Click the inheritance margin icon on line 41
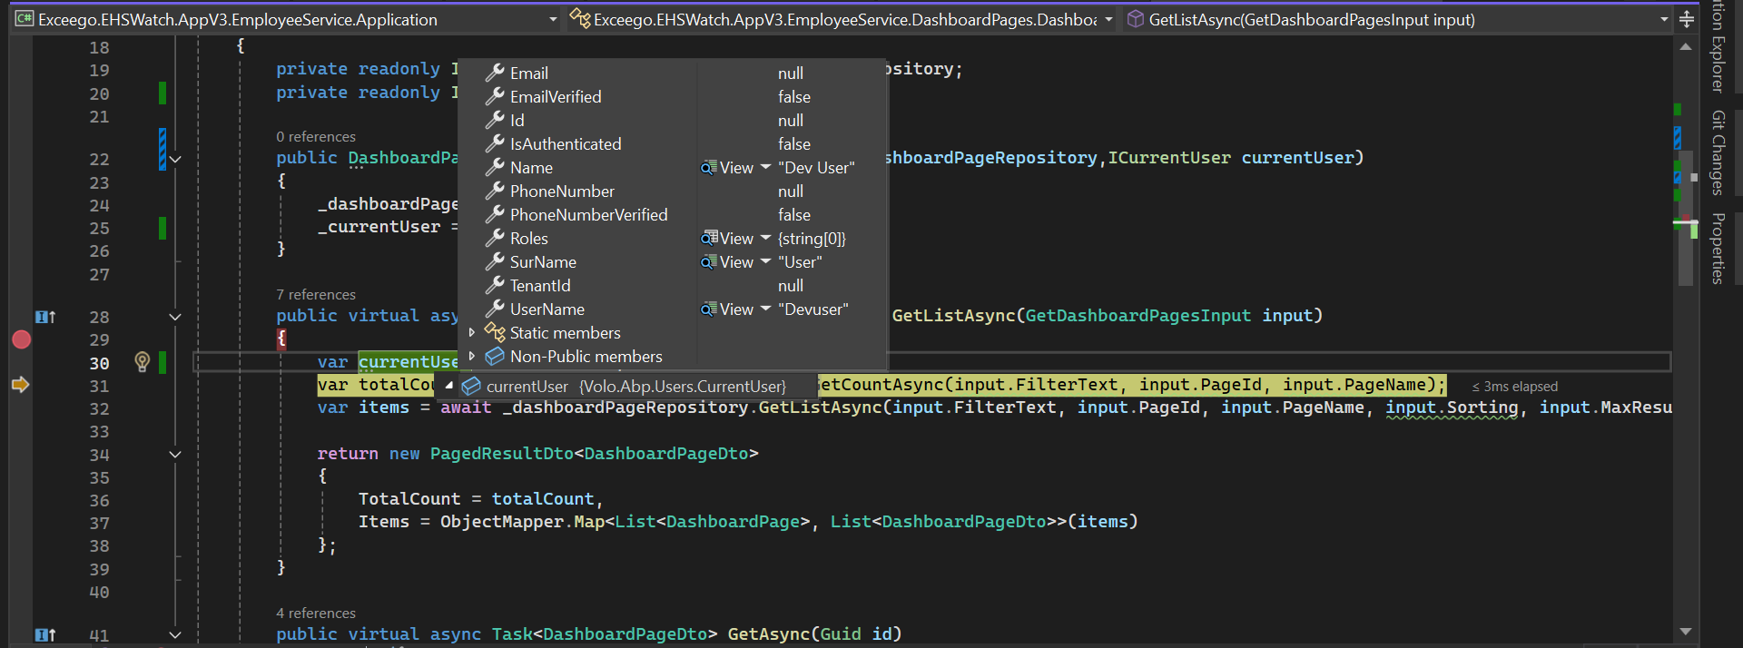This screenshot has height=648, width=1743. [44, 635]
